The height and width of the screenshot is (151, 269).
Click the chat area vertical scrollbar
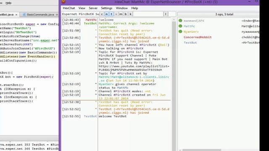pos(174,84)
